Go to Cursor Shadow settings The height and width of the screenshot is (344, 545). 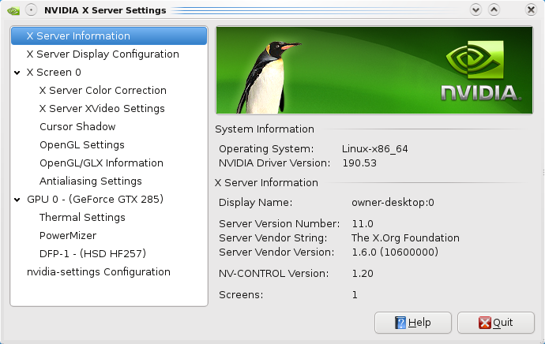(77, 127)
